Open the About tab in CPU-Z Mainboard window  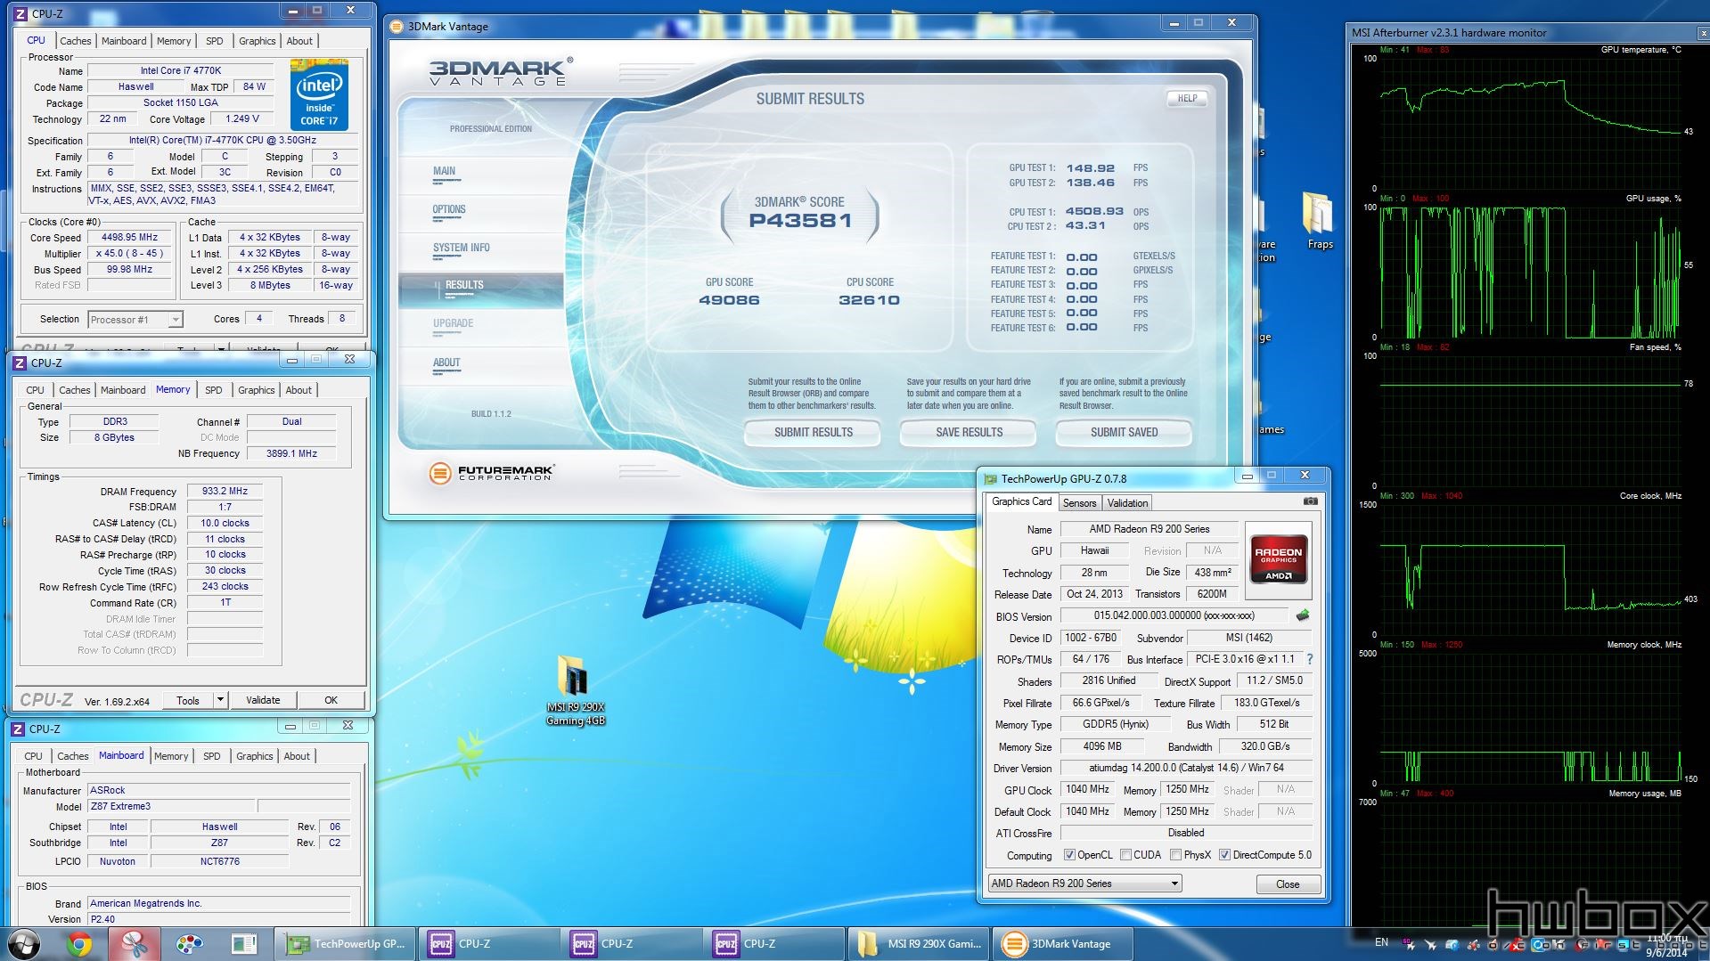[297, 756]
